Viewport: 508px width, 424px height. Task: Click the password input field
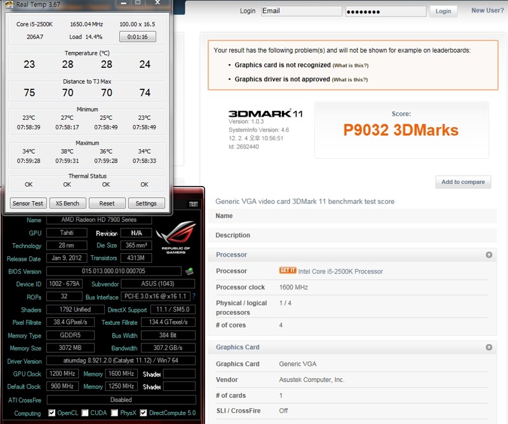coord(385,11)
